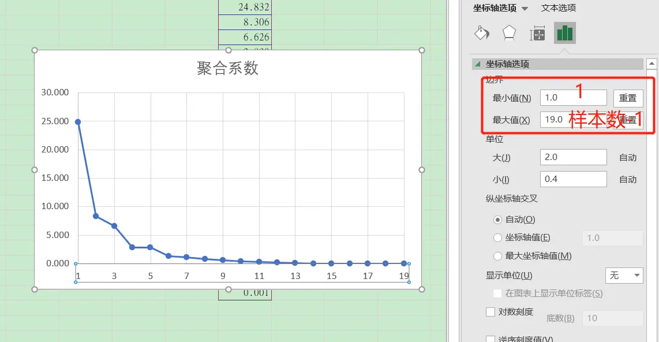
Task: Select the cell containing 8.306
Action: [x=245, y=23]
